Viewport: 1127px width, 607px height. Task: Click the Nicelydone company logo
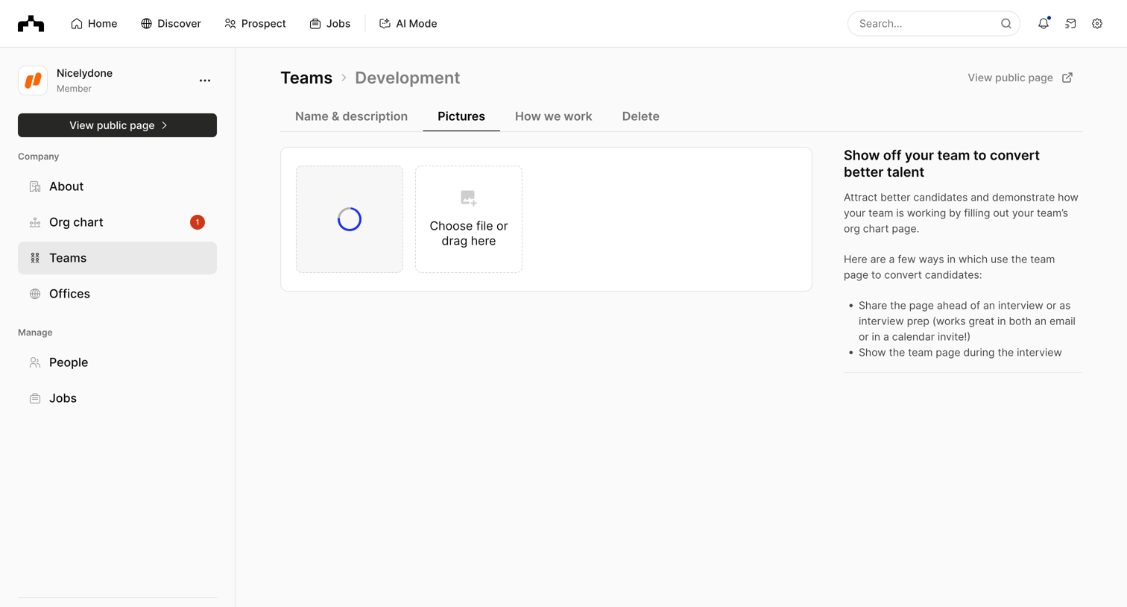[x=33, y=81]
